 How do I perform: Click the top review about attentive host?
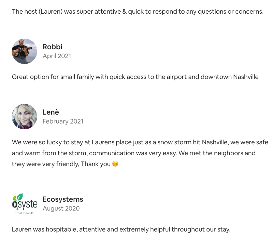[x=138, y=12]
